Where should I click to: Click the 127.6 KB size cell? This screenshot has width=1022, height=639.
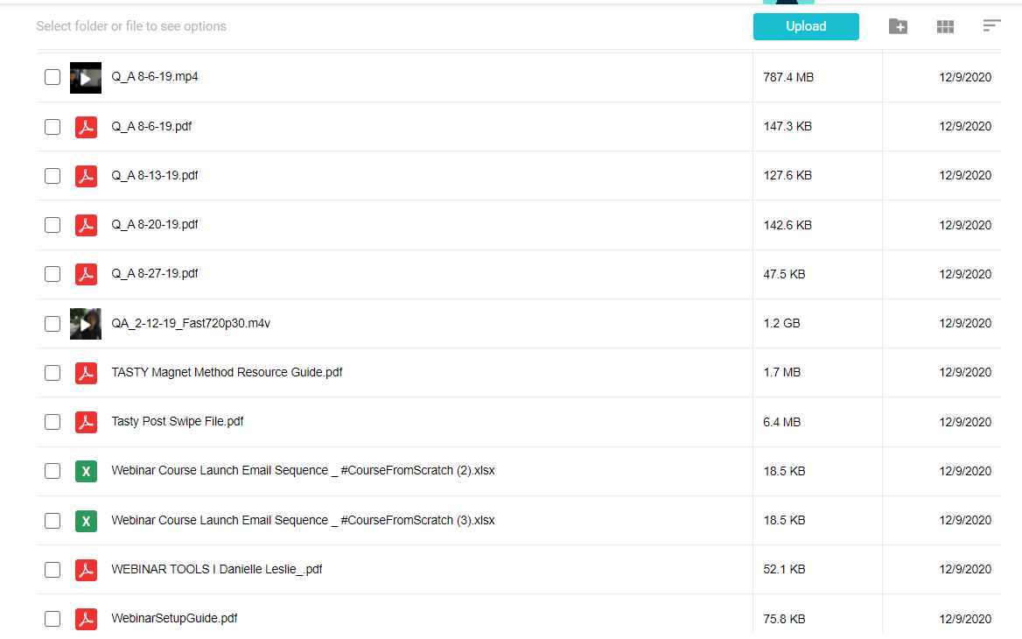787,175
